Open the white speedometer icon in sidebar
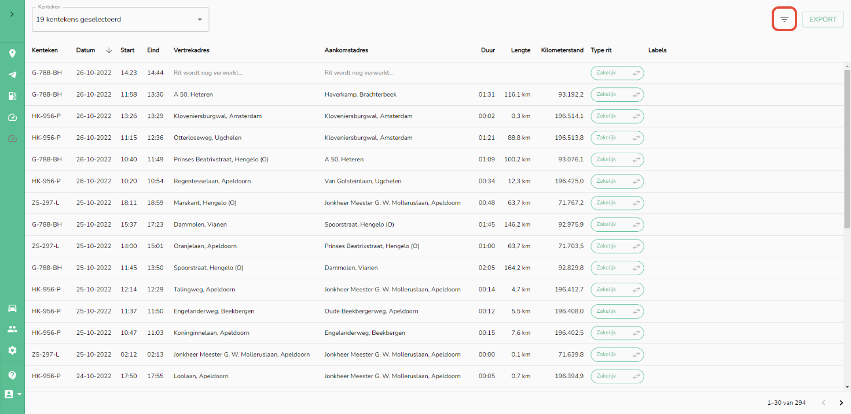The height and width of the screenshot is (414, 851). (12, 117)
